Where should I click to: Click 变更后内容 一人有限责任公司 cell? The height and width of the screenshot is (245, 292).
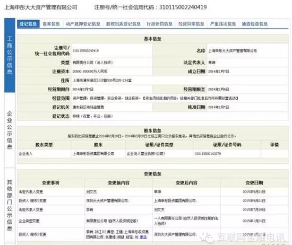186,221
